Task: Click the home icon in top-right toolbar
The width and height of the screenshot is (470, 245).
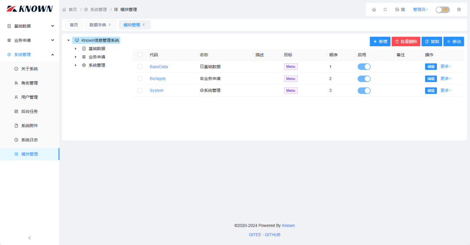Action: (374, 10)
